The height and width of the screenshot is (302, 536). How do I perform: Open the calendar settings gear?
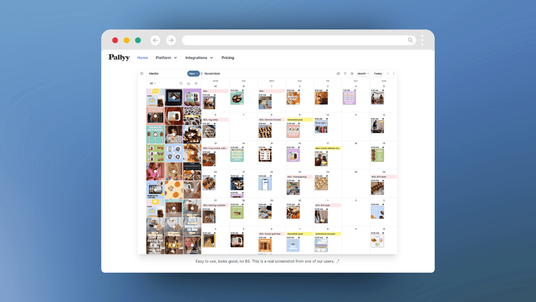pos(352,73)
